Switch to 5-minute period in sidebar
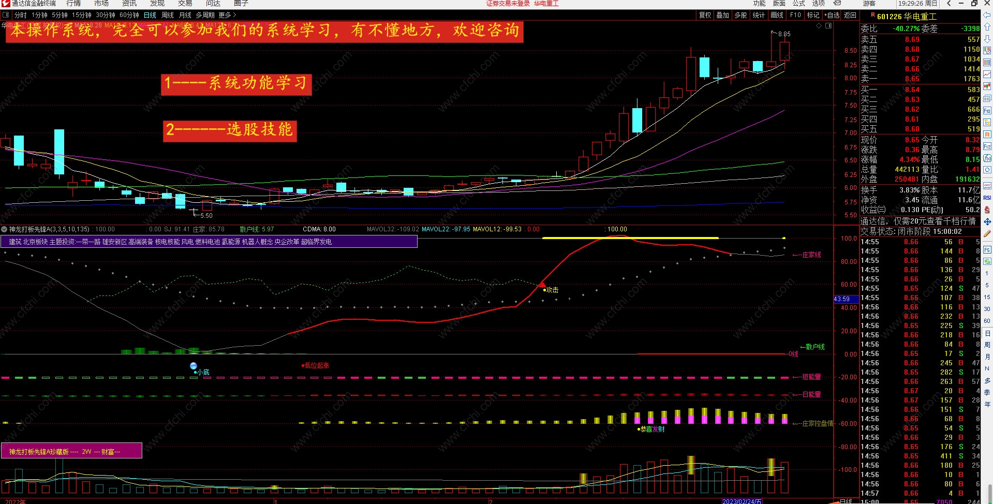This screenshot has width=993, height=504. click(987, 285)
